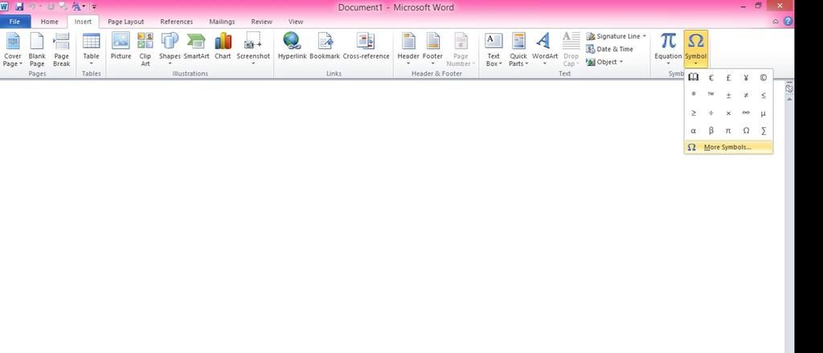
Task: Open the File tab
Action: tap(14, 22)
